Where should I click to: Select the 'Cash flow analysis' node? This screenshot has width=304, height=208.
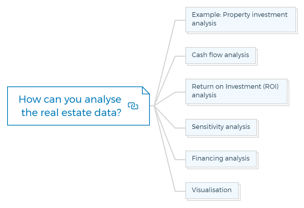click(220, 56)
